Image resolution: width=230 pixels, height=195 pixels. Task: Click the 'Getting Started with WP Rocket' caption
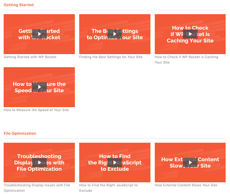(30, 57)
